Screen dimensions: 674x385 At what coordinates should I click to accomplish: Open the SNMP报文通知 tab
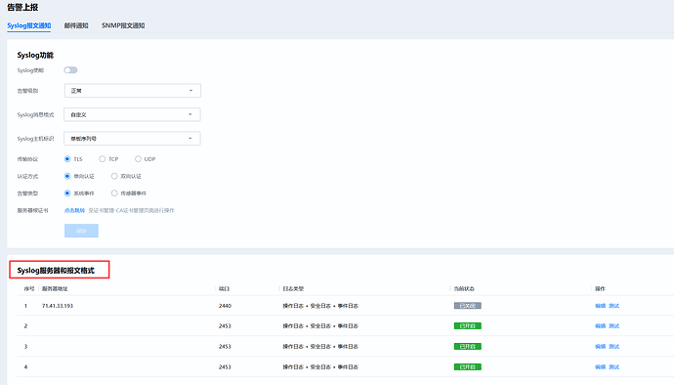click(123, 25)
